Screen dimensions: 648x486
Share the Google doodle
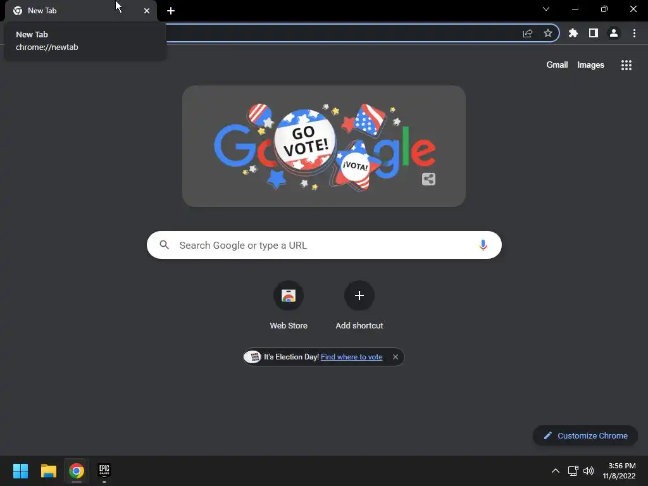click(x=428, y=179)
